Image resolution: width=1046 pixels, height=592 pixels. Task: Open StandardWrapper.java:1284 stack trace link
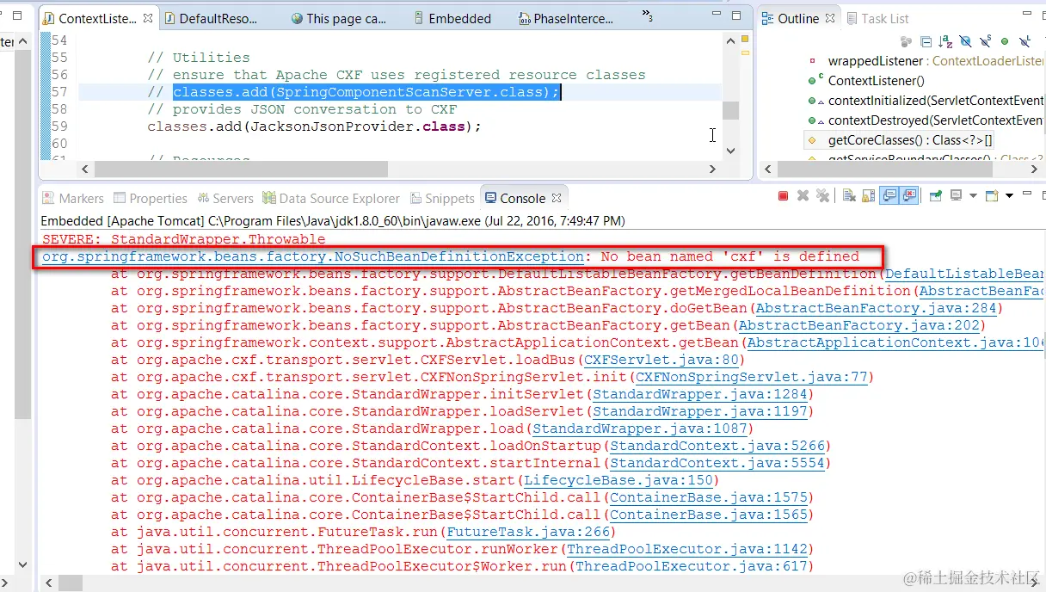click(x=700, y=394)
